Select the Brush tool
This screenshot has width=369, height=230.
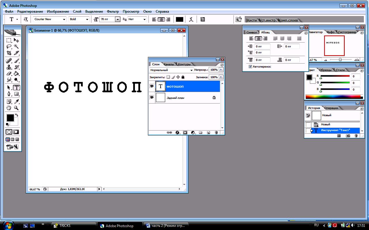[x=16, y=61]
